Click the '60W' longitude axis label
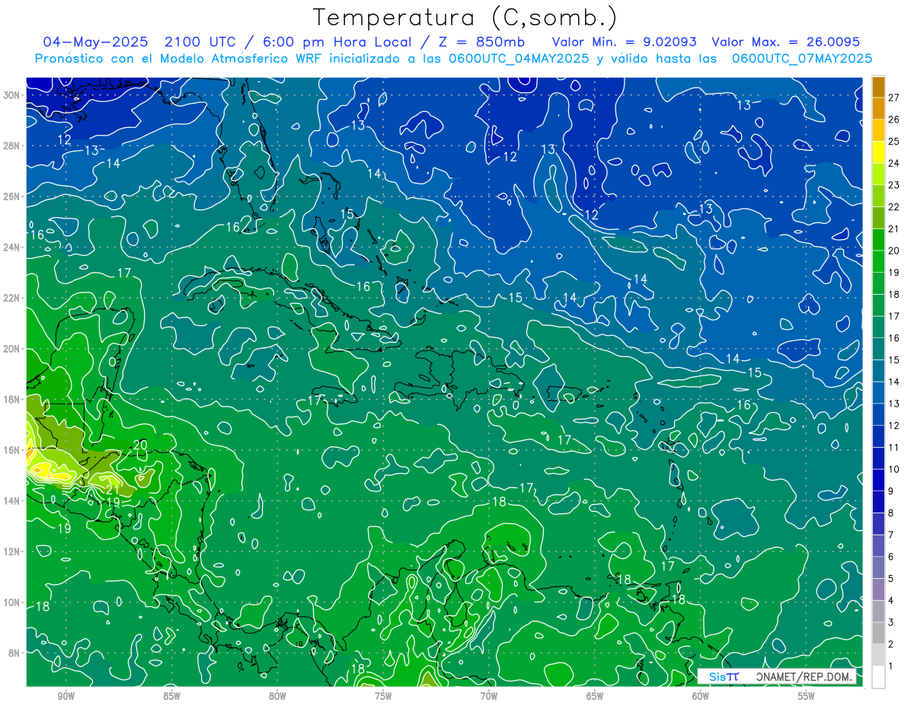 point(701,696)
